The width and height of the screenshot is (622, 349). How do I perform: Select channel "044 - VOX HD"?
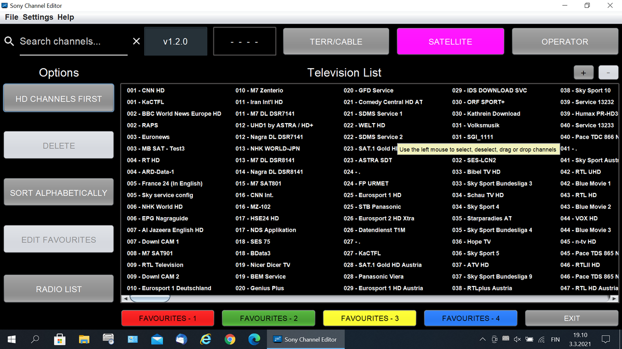point(578,218)
